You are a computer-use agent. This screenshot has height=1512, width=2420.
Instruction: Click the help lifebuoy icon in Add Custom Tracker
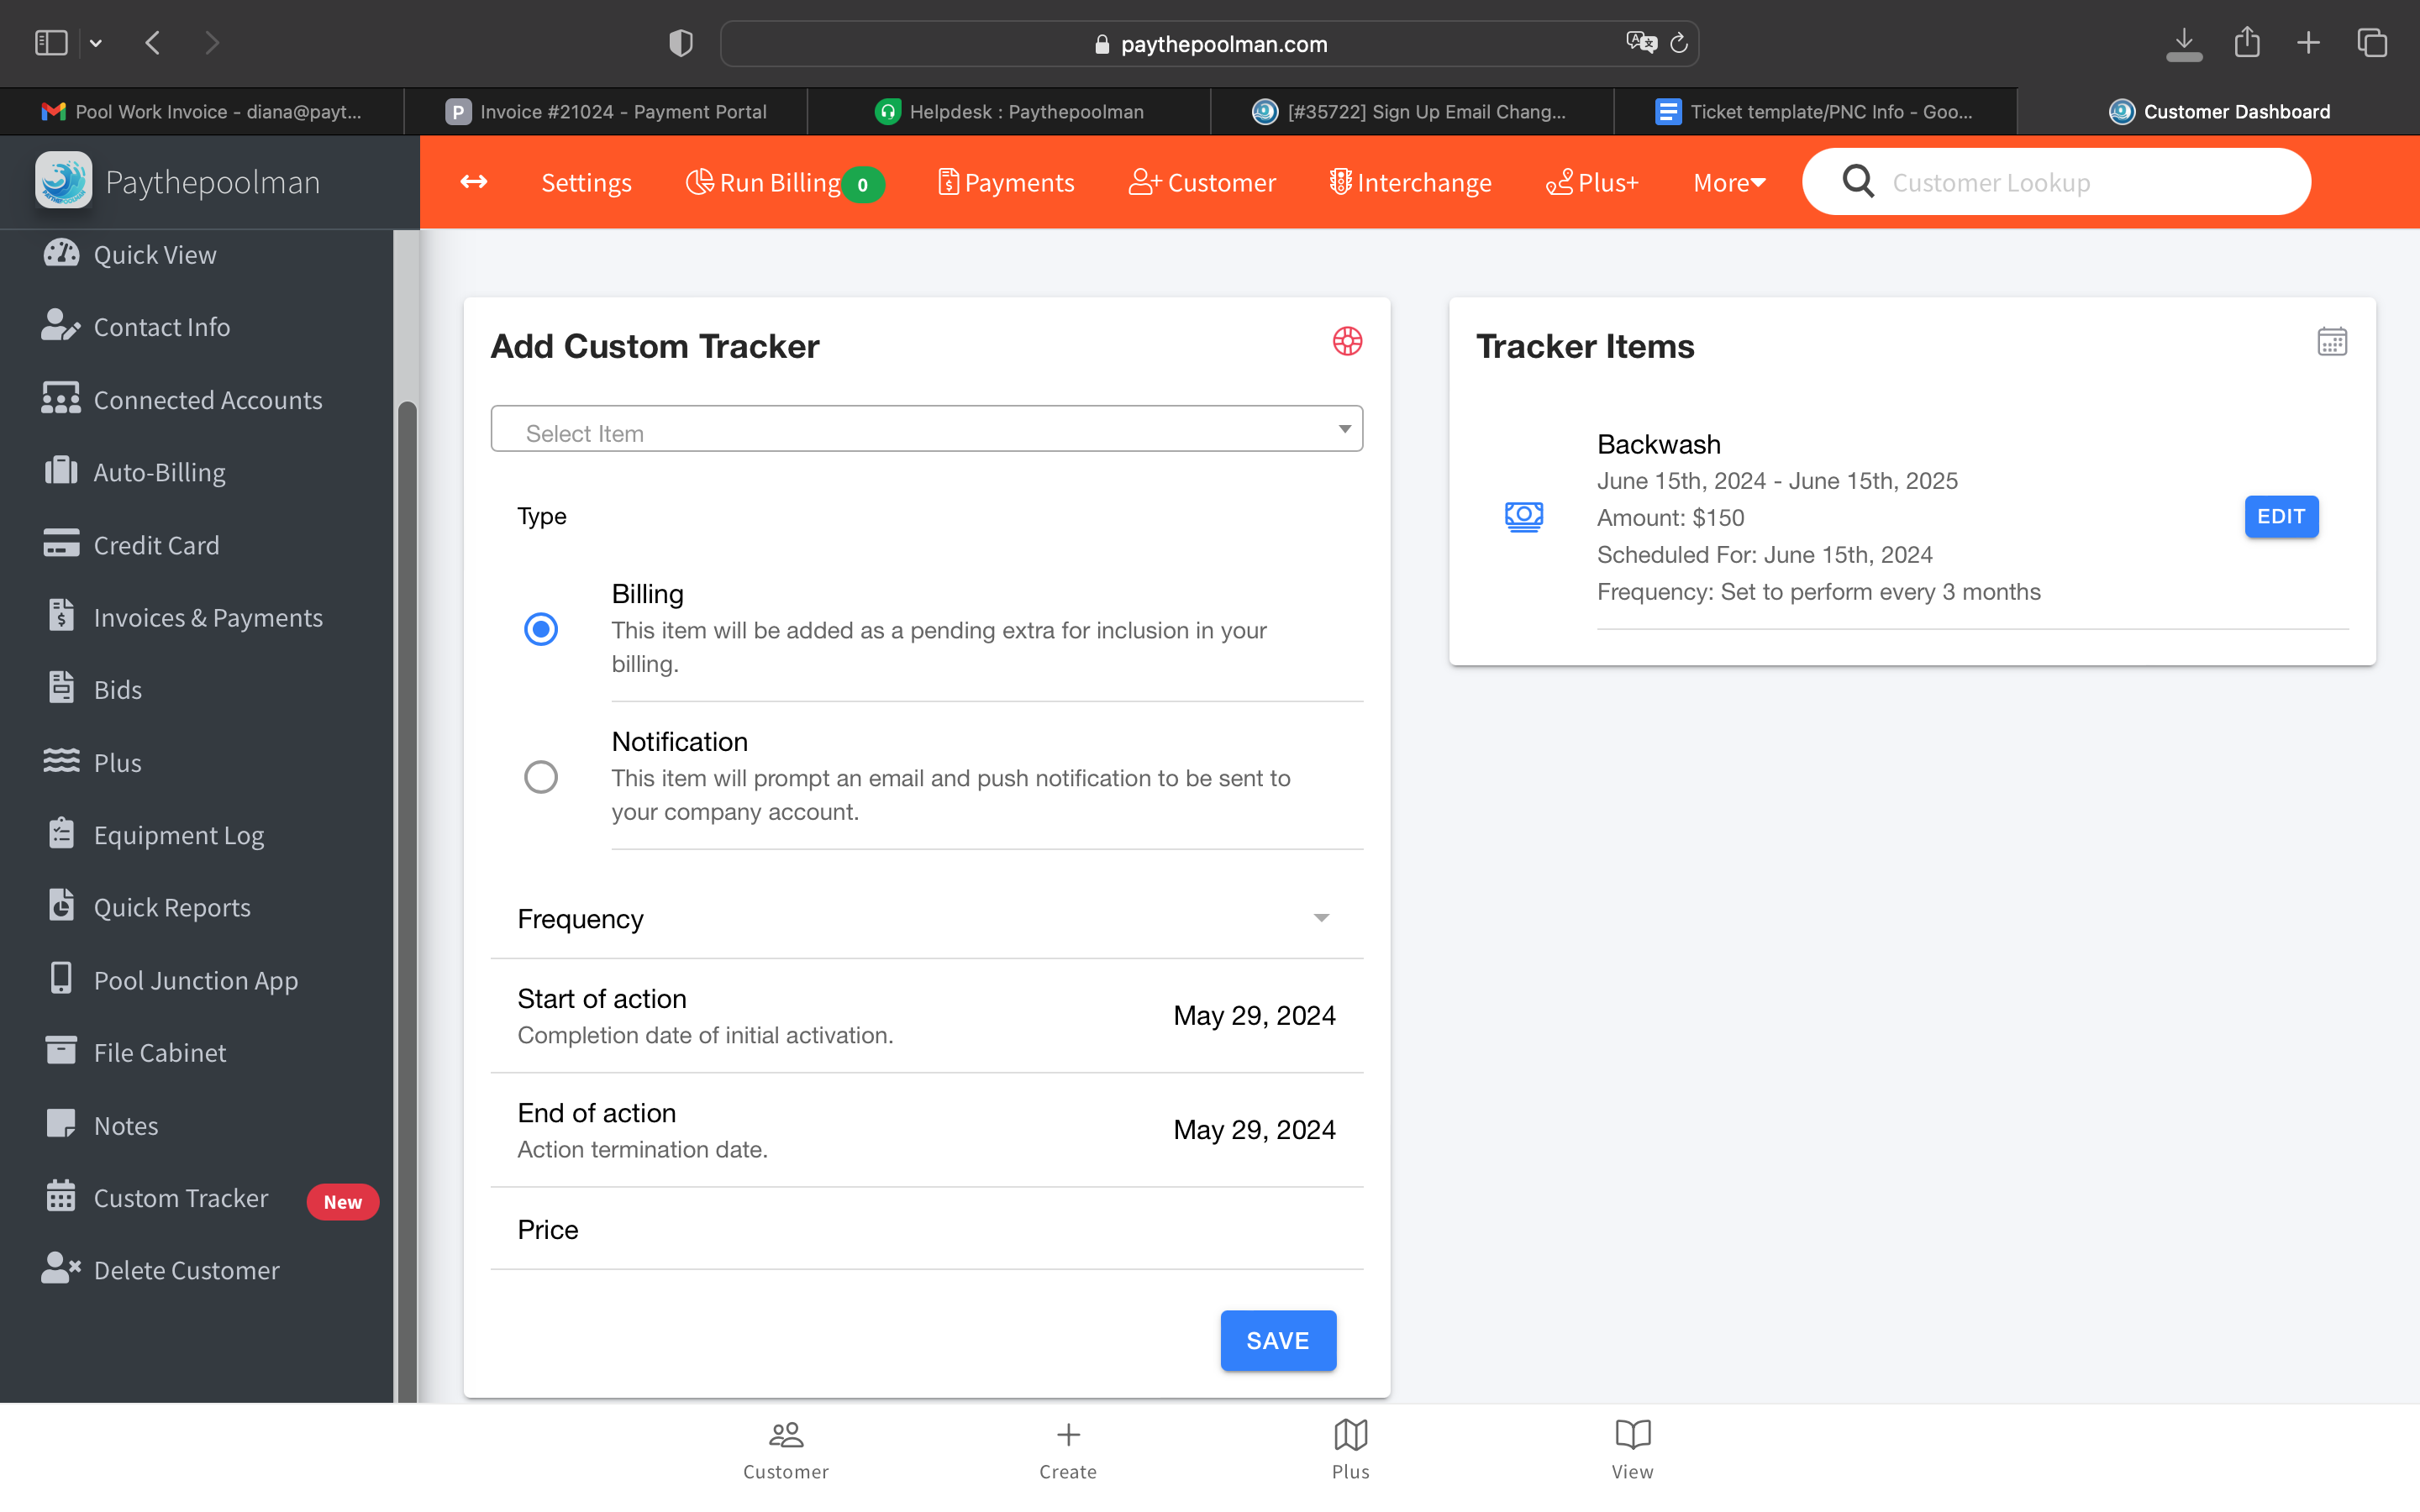[1347, 342]
